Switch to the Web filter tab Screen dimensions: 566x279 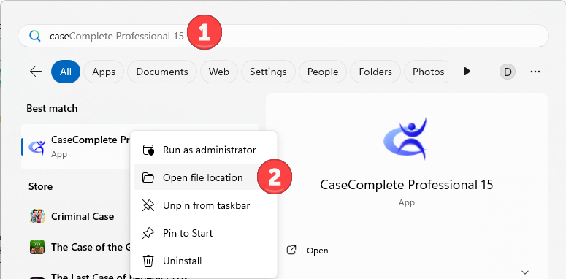(219, 72)
